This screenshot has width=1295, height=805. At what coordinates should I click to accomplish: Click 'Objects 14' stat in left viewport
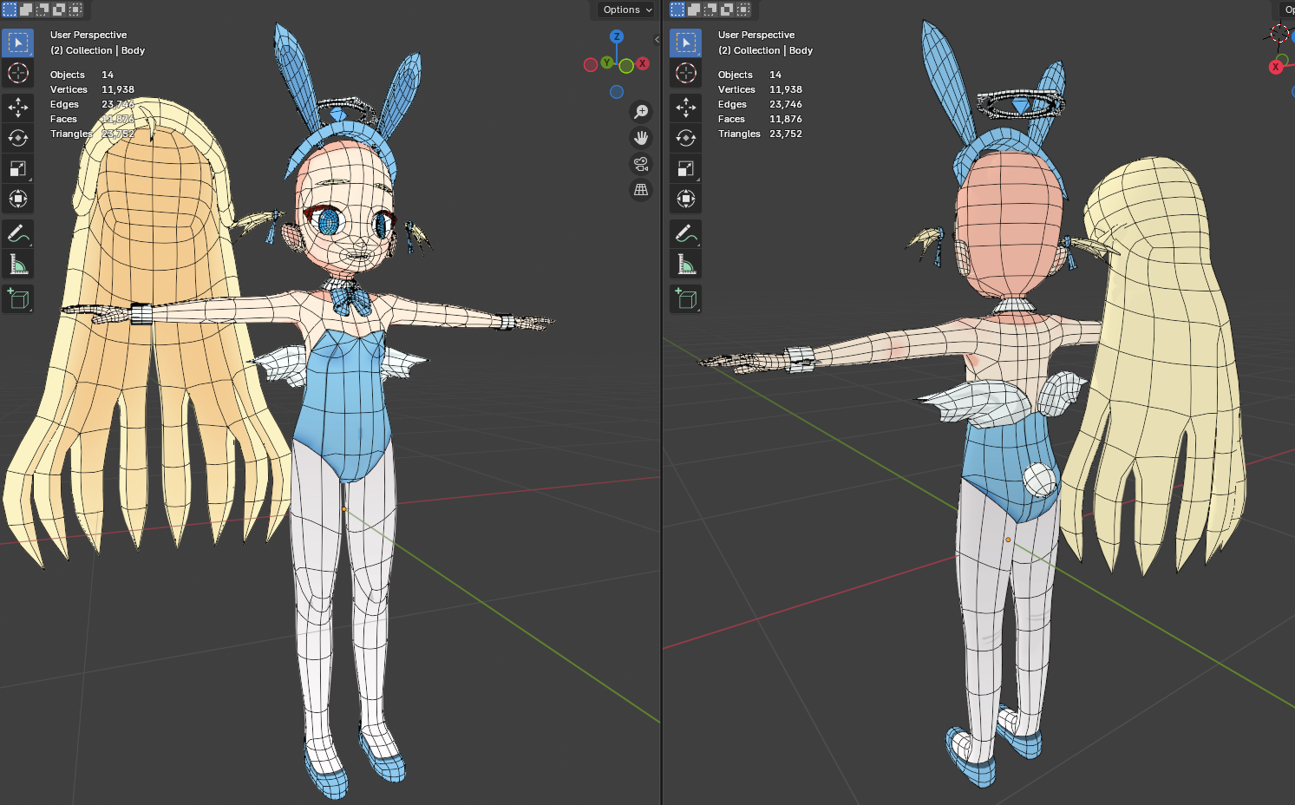[x=82, y=75]
